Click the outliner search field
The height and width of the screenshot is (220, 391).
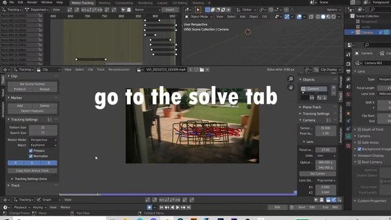click(x=380, y=10)
